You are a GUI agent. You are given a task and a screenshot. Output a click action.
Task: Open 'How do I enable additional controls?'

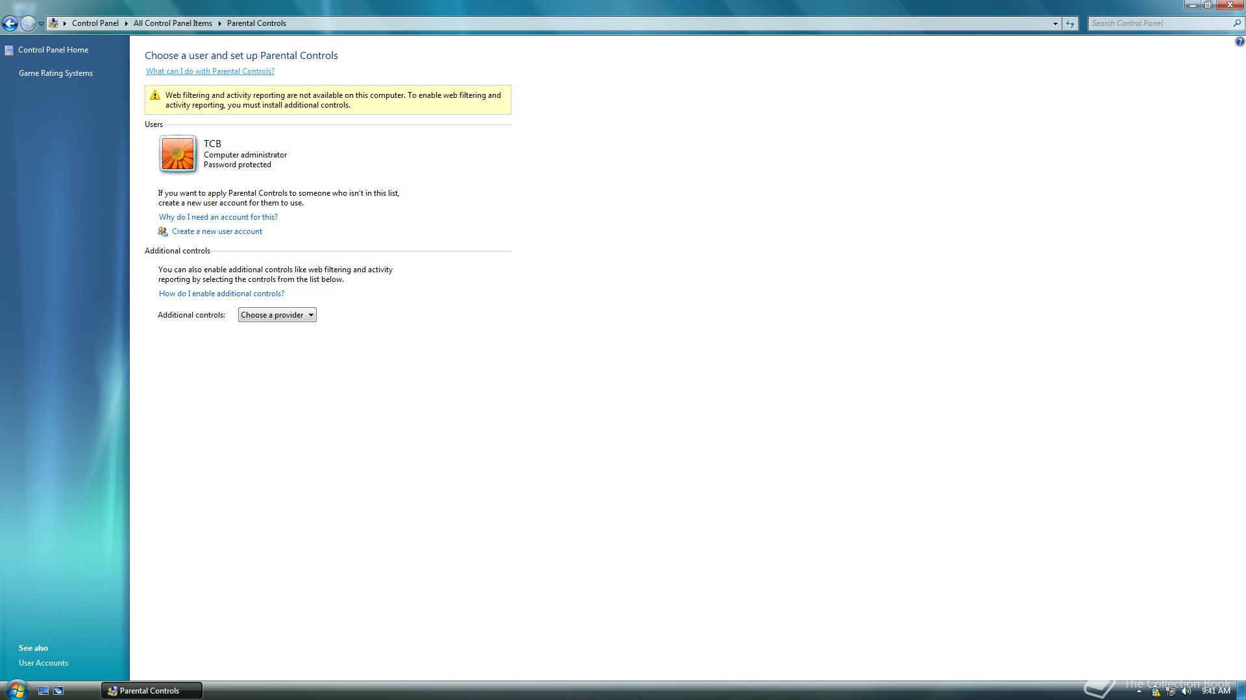pos(221,294)
